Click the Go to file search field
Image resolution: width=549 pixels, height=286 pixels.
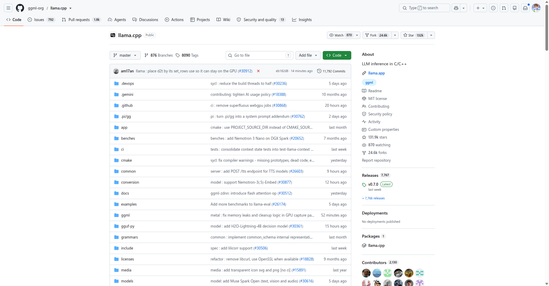click(260, 55)
